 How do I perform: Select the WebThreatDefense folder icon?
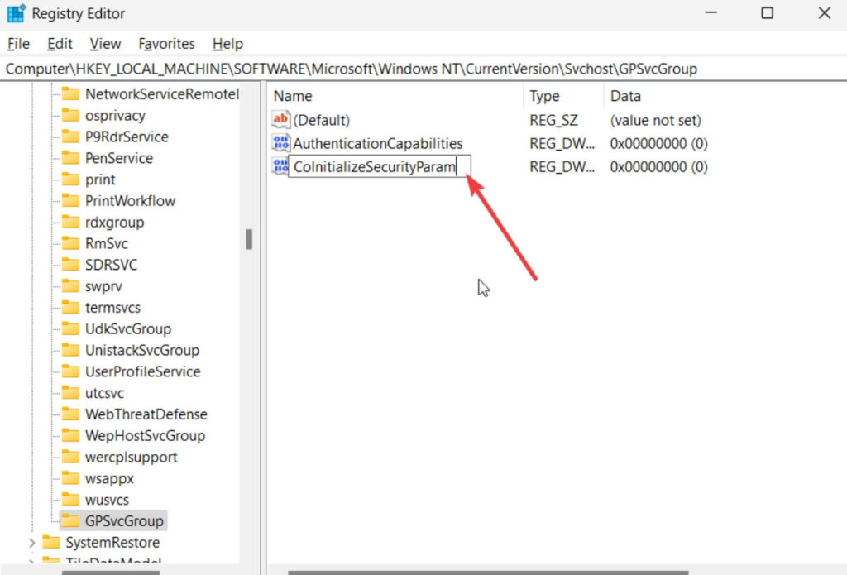point(70,414)
